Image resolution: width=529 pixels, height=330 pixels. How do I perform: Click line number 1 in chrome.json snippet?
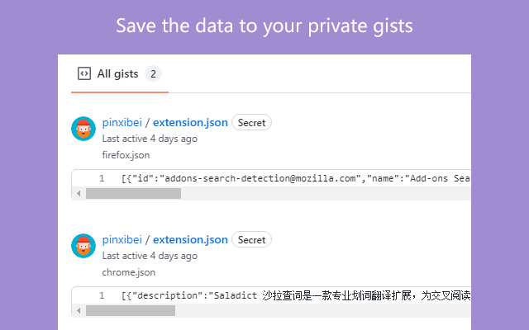tap(102, 295)
